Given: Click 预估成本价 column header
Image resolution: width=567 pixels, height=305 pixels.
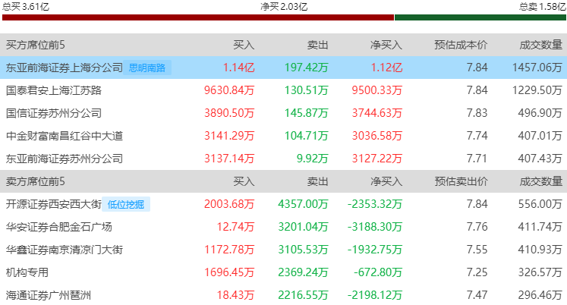Looking at the screenshot, I should (x=461, y=45).
